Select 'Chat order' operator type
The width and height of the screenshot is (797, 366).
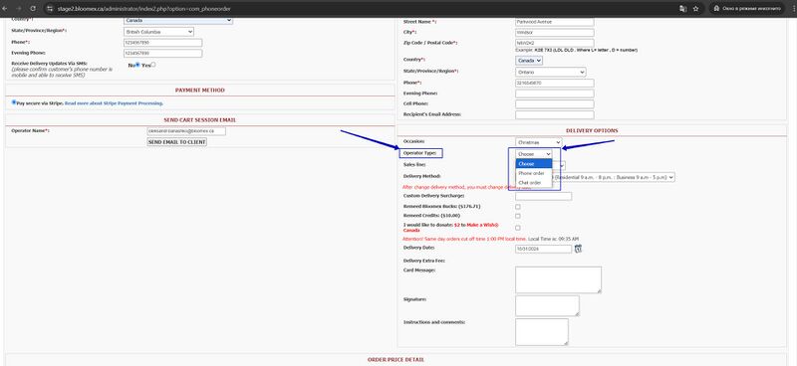pos(534,182)
